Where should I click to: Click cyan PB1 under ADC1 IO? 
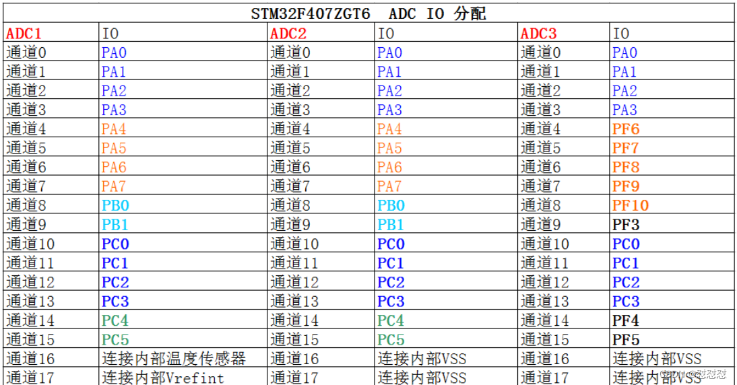pyautogui.click(x=115, y=224)
